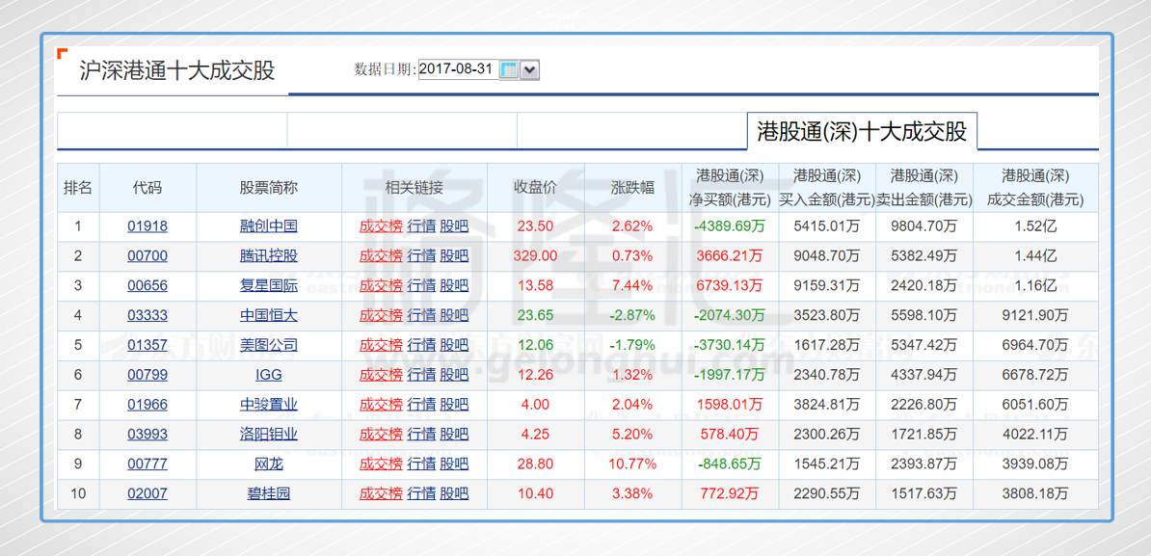The image size is (1151, 556).
Task: Open the calendar date picker icon
Action: point(508,68)
